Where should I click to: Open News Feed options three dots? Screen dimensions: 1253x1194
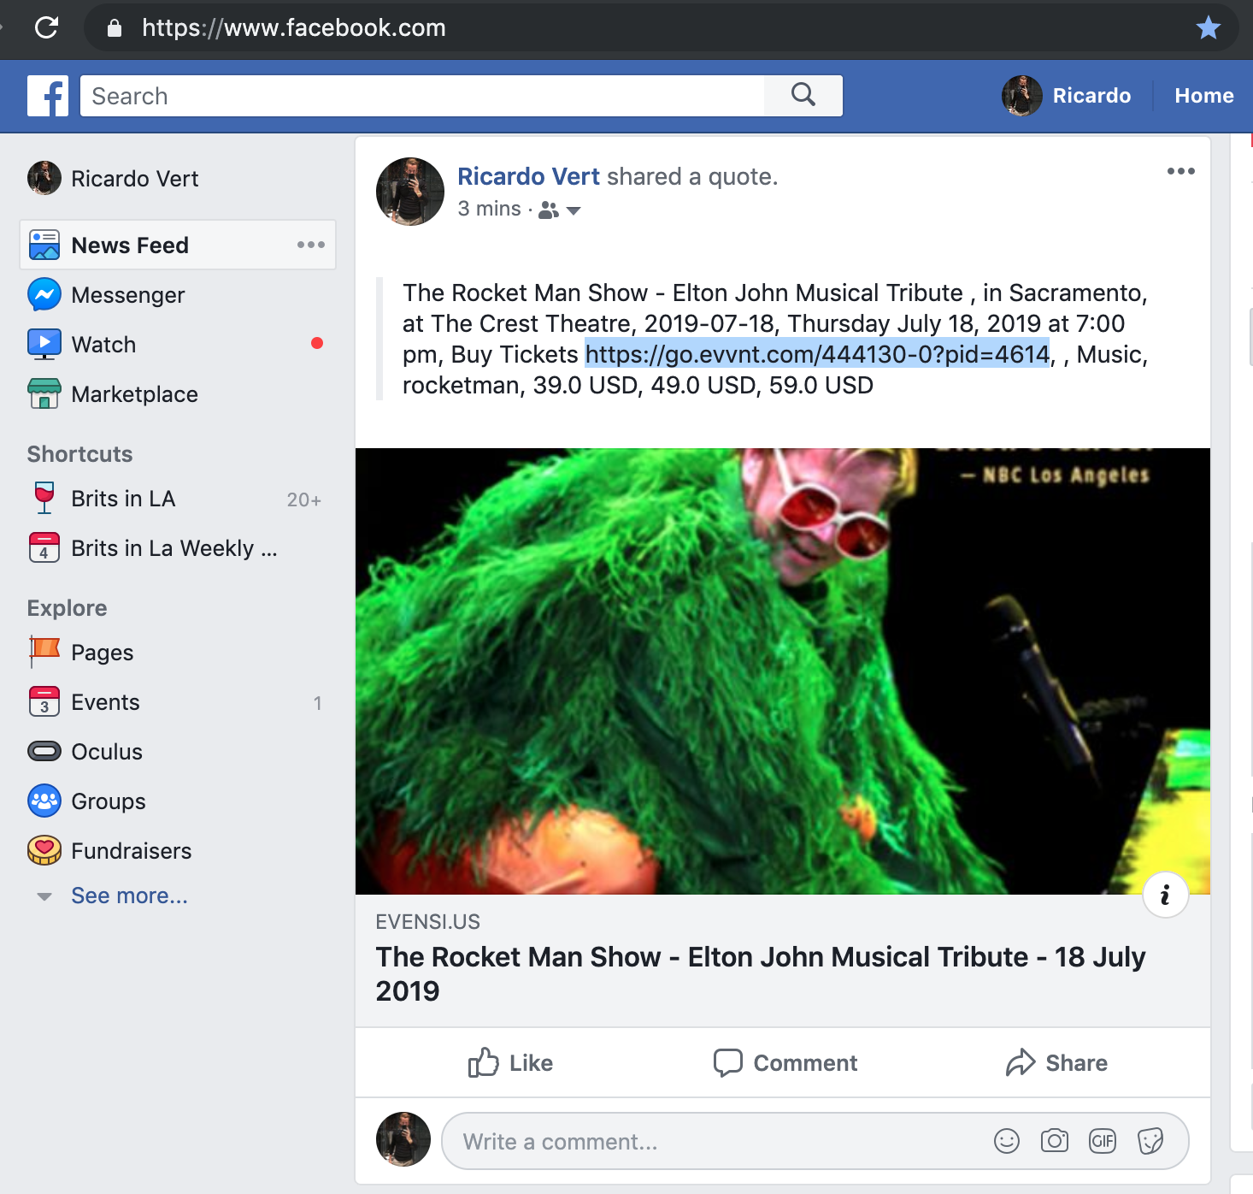[311, 245]
